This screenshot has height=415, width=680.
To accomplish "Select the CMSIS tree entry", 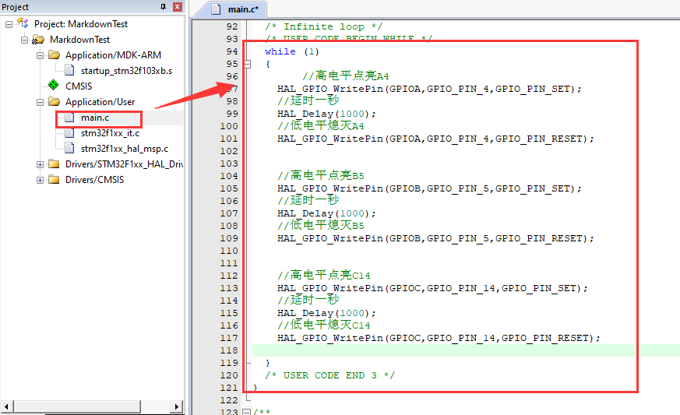I will (x=79, y=86).
